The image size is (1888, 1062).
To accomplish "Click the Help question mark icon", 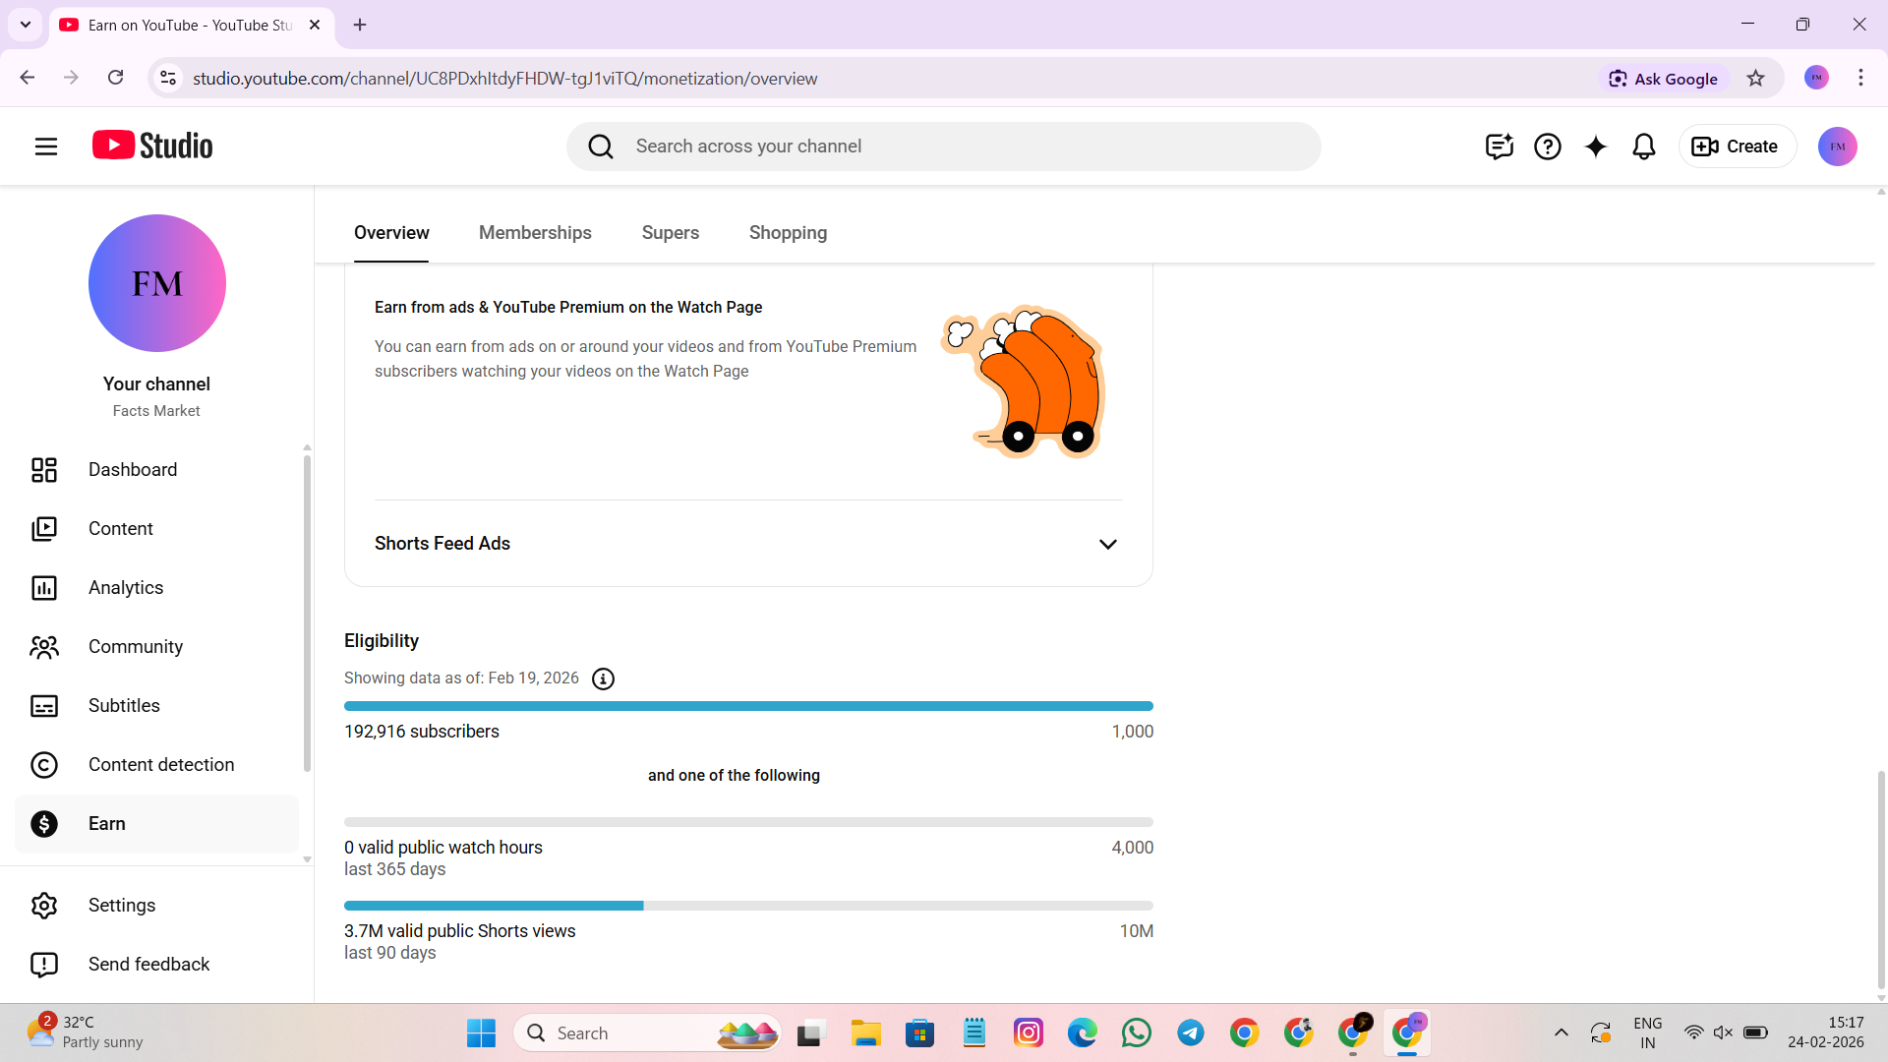I will pos(1547,147).
